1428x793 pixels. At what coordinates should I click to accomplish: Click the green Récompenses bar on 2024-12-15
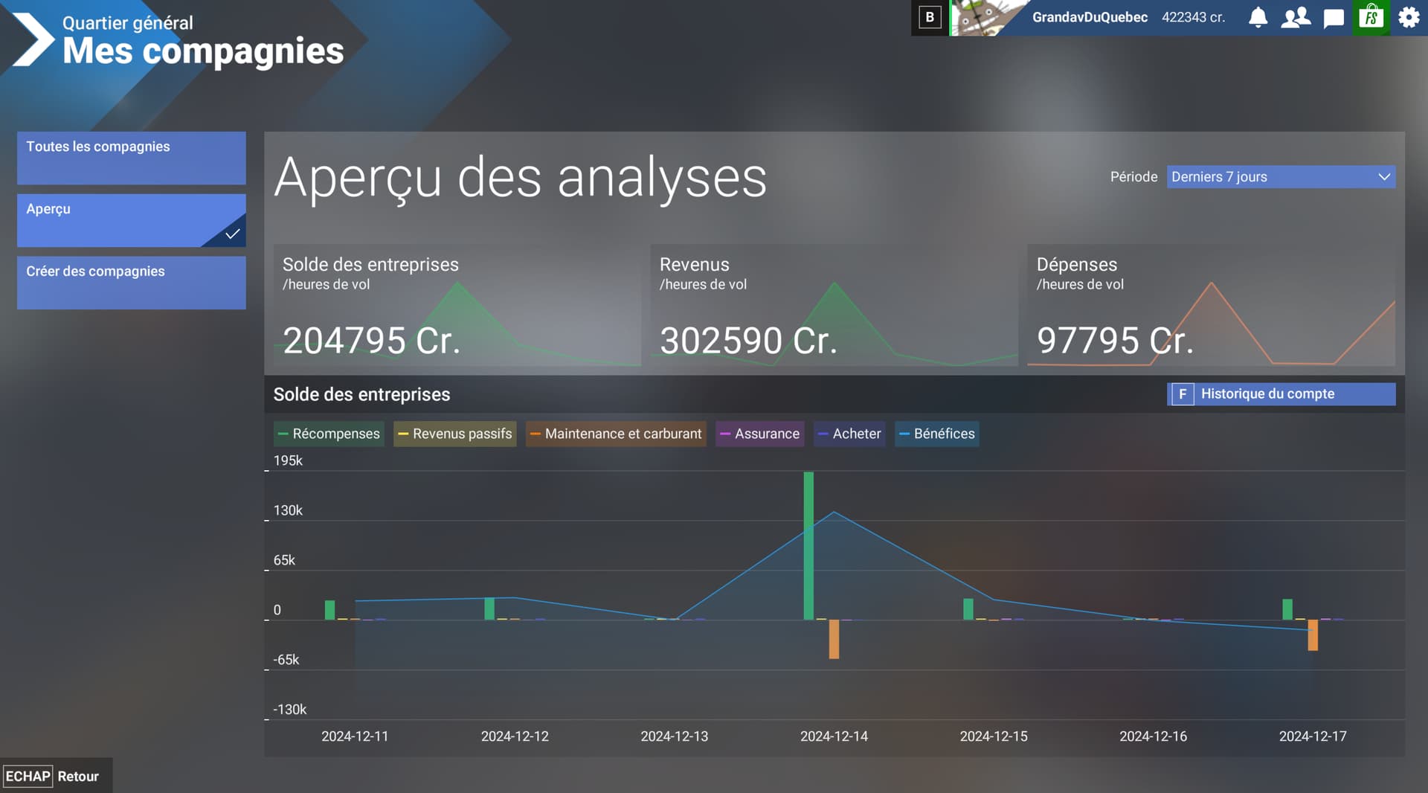click(x=968, y=609)
